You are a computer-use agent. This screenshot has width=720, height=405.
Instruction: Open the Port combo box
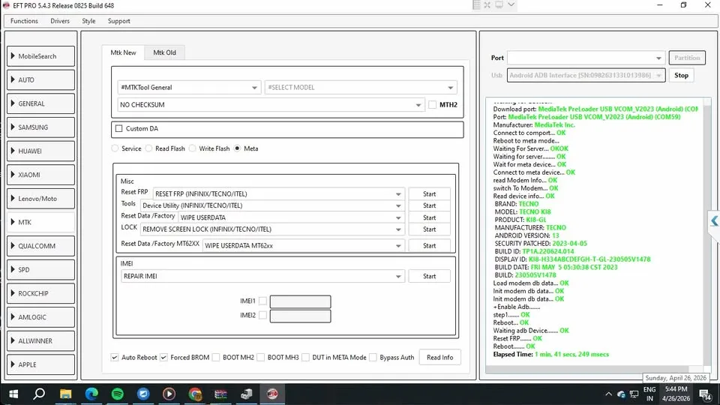(x=586, y=58)
